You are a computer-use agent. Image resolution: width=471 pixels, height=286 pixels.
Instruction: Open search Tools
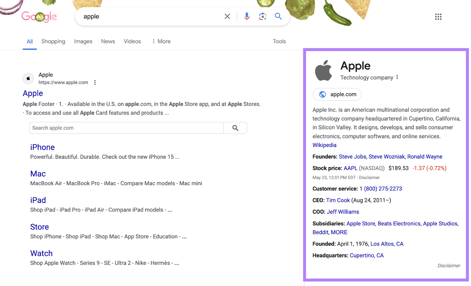tap(279, 41)
